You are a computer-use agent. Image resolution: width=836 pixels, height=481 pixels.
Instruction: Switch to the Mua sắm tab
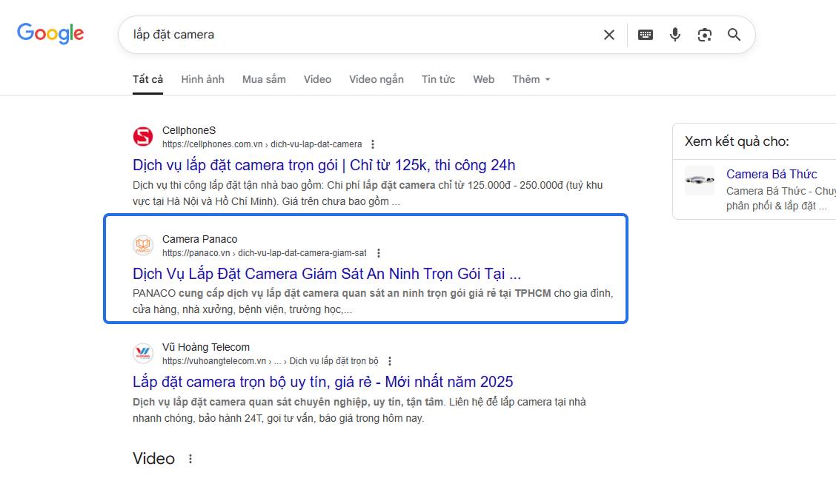pyautogui.click(x=264, y=79)
